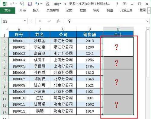Click cell containing DB0005
The image size is (151, 119).
[19, 66]
